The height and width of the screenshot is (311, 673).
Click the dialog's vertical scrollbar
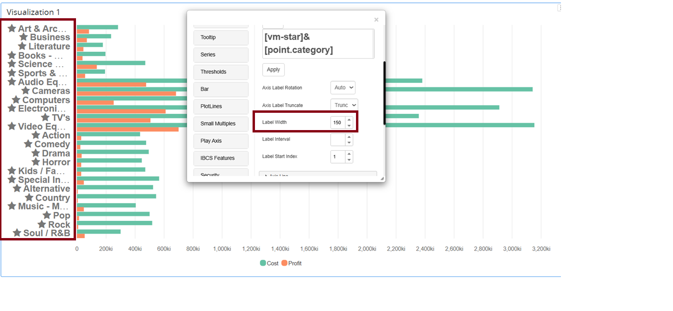383,93
